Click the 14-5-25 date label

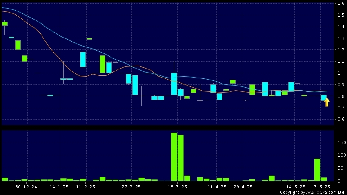click(296, 187)
